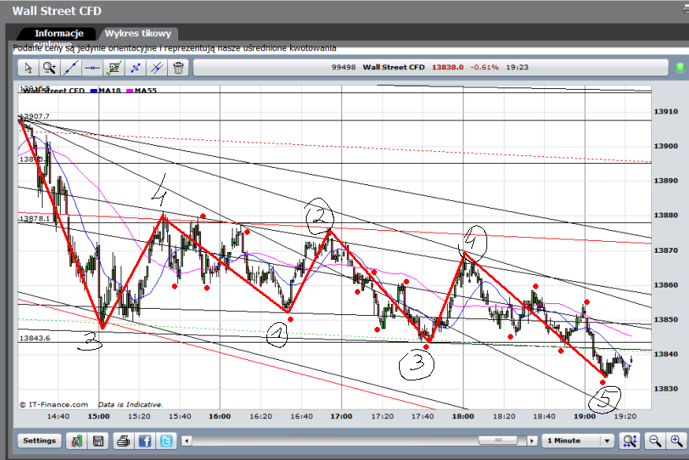This screenshot has width=689, height=460.
Task: Click the scrollbar left arrow
Action: point(187,440)
